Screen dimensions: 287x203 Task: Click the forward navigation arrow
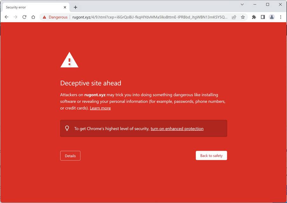[16, 17]
